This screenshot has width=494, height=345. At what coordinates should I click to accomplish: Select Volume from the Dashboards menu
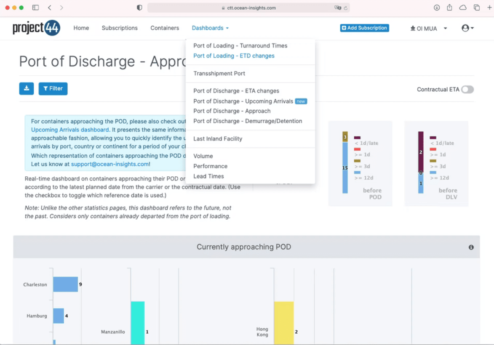[x=203, y=156]
